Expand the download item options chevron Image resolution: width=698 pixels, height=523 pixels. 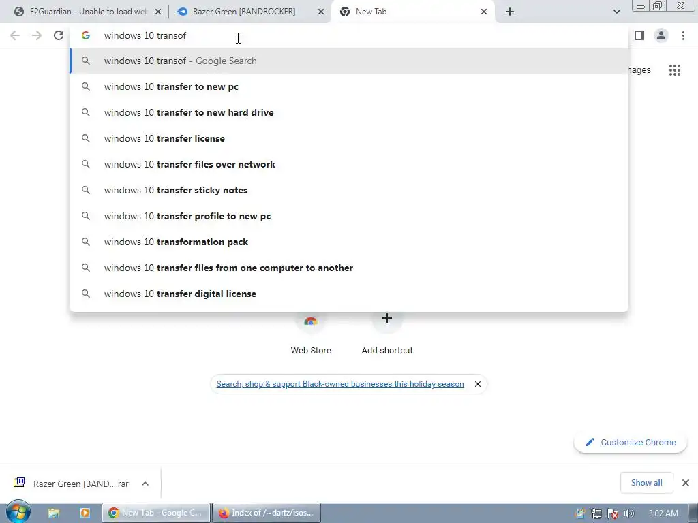pyautogui.click(x=145, y=484)
